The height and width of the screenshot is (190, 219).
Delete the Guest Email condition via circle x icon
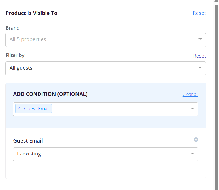pyautogui.click(x=196, y=140)
